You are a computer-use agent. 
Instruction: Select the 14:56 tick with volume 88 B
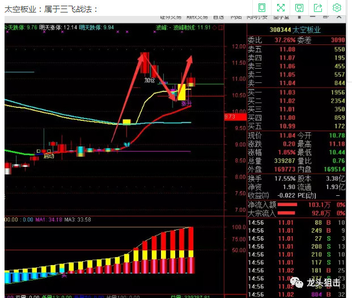click(x=296, y=223)
